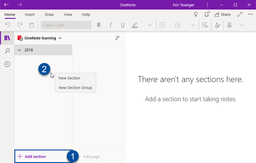Go back with the left arrow
The width and height of the screenshot is (256, 163).
click(x=6, y=5)
